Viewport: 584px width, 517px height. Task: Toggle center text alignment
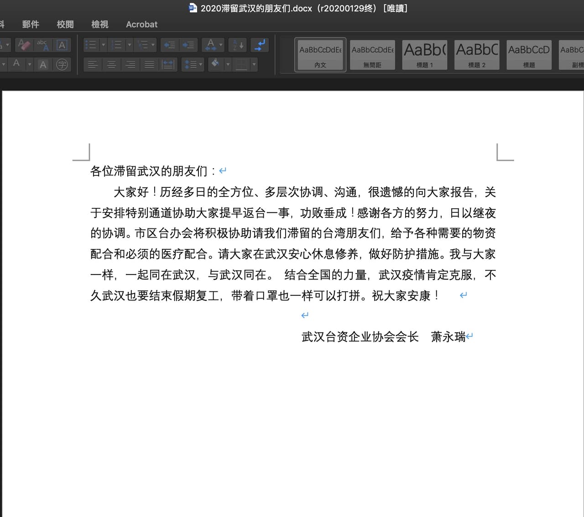pos(111,64)
